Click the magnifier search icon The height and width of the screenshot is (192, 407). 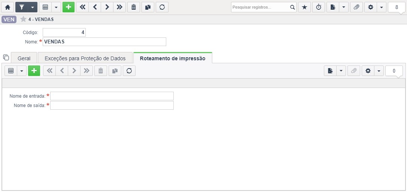coord(292,7)
